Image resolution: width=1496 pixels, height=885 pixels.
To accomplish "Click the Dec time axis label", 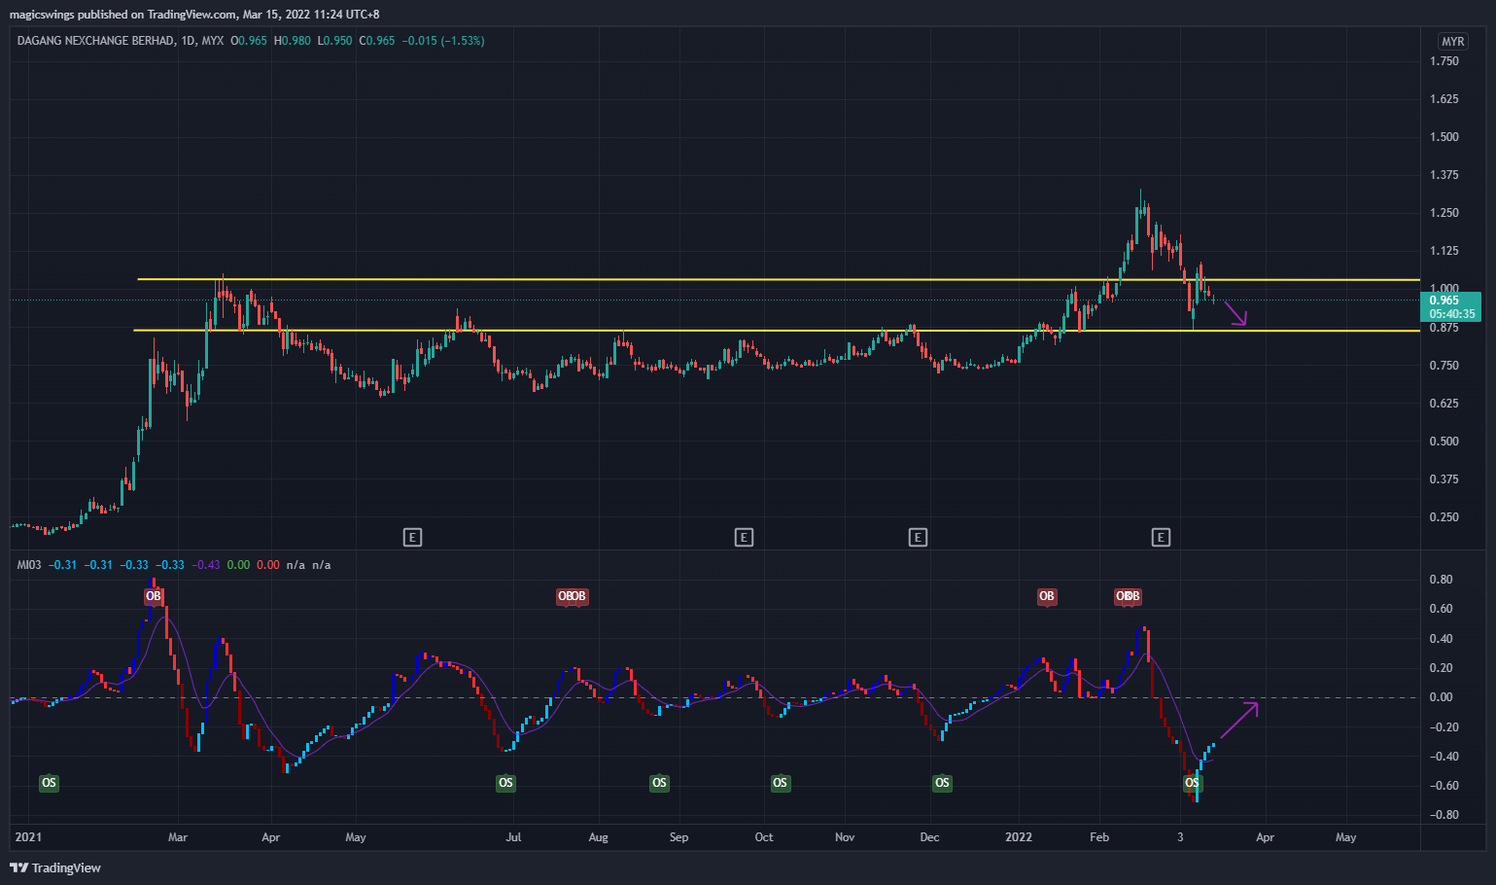I will [929, 837].
